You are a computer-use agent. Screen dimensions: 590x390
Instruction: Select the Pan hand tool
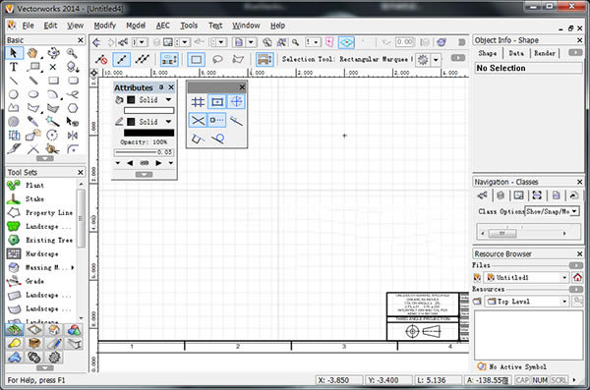[x=32, y=53]
